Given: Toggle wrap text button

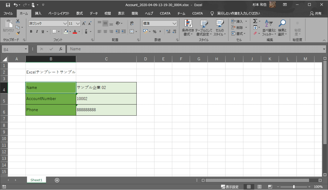Looking at the screenshot, I should coord(132,23).
